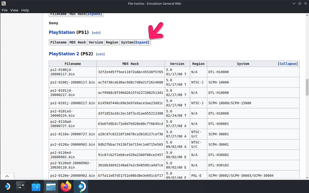The height and width of the screenshot is (193, 309).
Task: Open the Dolphin file manager
Action: tap(51, 186)
